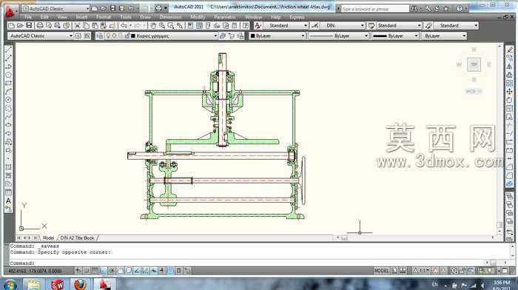Open the ByLayer linetype dropdown

pos(366,36)
